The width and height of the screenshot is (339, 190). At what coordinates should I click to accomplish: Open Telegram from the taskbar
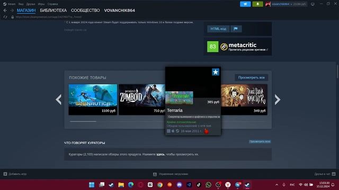(x=238, y=185)
